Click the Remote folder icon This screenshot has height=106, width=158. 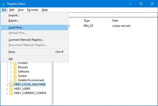pyautogui.click(x=15, y=67)
